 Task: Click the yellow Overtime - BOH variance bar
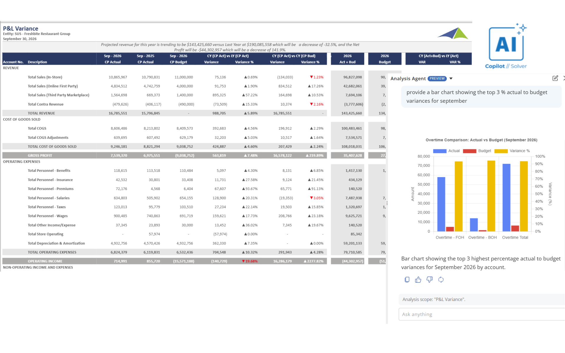[491, 196]
